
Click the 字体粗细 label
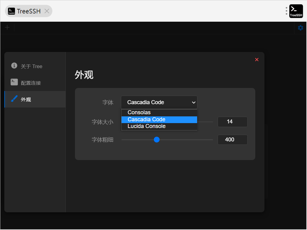(x=103, y=140)
